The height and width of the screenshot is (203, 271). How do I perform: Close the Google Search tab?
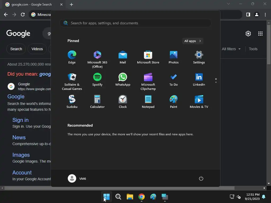[61, 4]
